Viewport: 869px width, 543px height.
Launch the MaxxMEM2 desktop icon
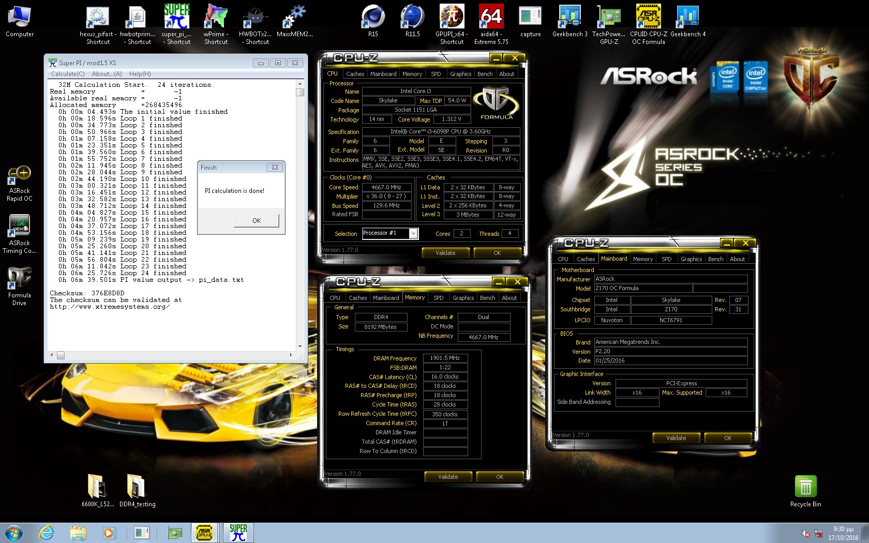[295, 22]
